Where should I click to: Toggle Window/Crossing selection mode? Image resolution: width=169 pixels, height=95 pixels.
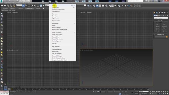[32, 6]
